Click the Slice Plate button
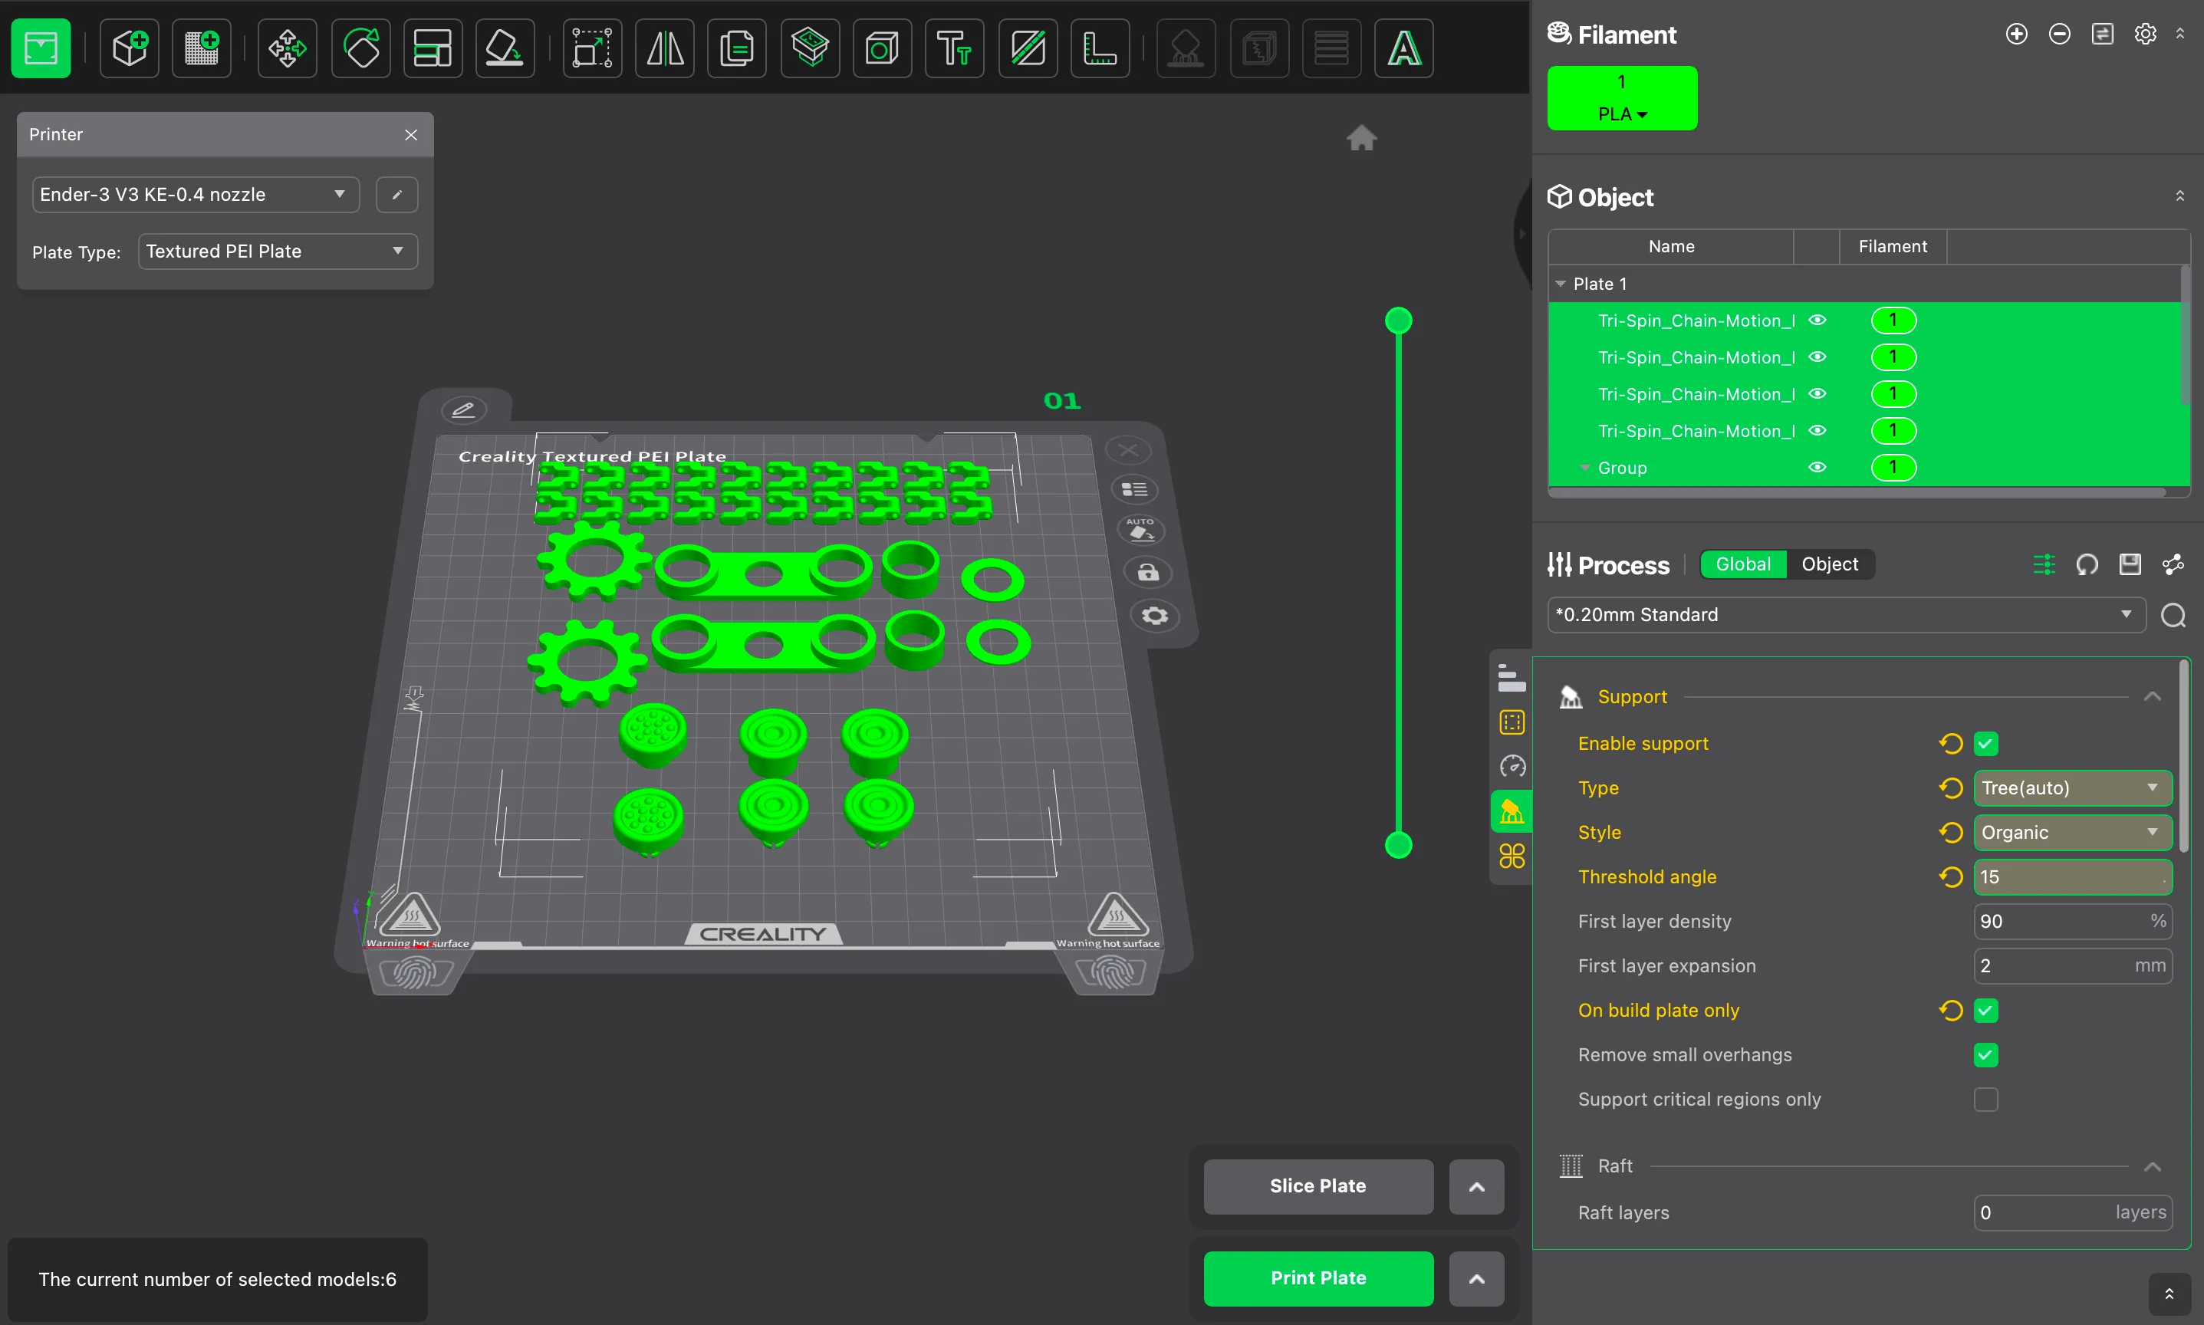Viewport: 2204px width, 1325px height. point(1317,1185)
